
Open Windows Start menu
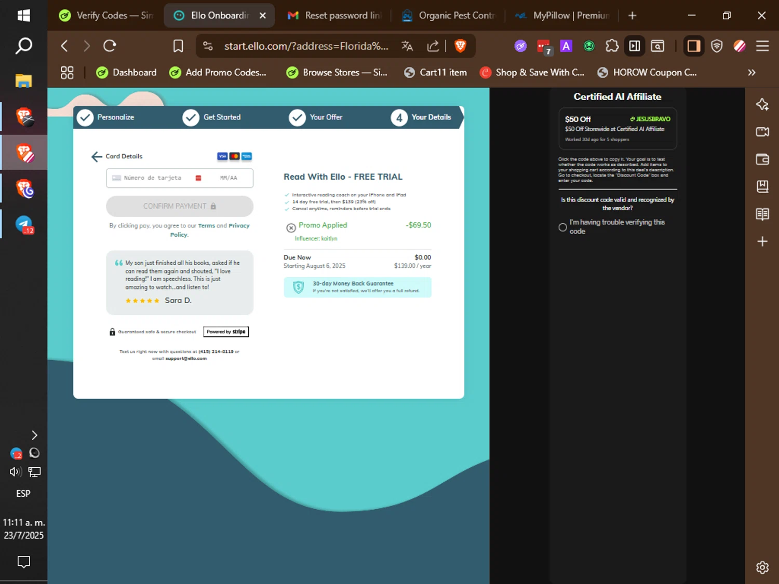click(x=23, y=16)
